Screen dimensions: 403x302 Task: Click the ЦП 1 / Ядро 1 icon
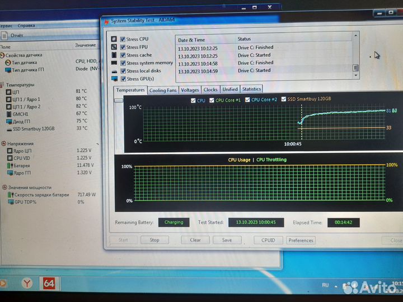click(9, 100)
